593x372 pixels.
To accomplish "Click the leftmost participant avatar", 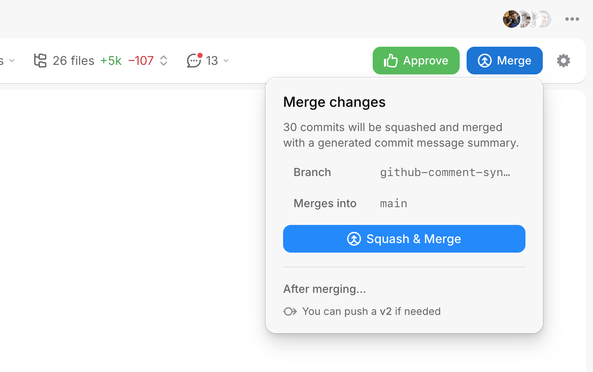I will (x=511, y=19).
